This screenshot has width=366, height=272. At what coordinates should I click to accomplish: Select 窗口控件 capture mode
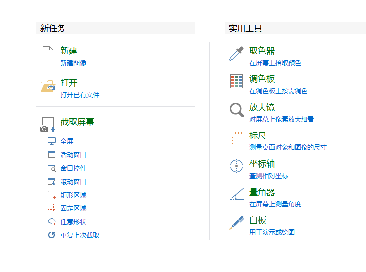pyautogui.click(x=73, y=168)
